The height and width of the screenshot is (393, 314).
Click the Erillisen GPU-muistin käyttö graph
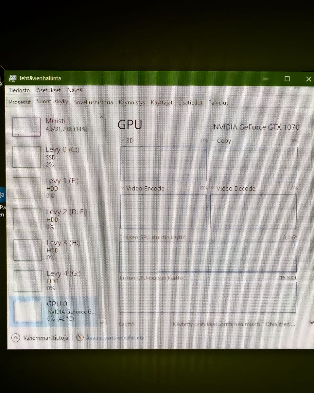pyautogui.click(x=208, y=257)
